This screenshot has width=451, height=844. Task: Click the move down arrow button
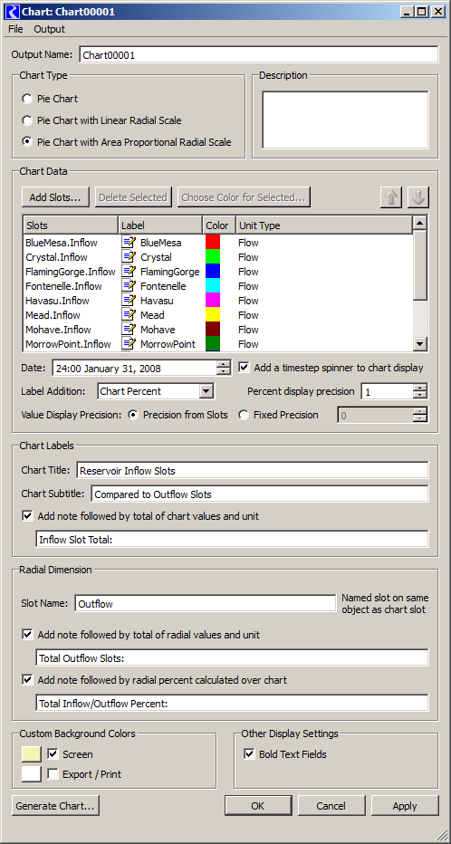click(418, 197)
